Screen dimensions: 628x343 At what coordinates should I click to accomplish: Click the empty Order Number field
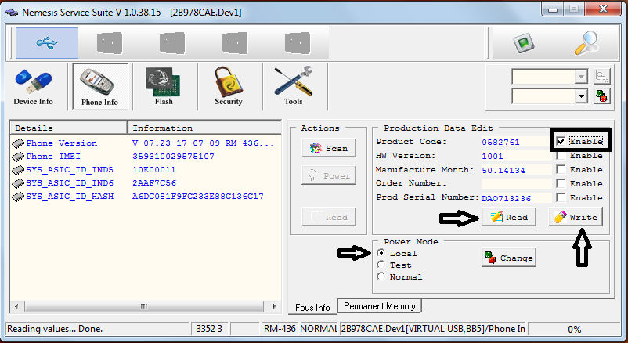pyautogui.click(x=517, y=184)
